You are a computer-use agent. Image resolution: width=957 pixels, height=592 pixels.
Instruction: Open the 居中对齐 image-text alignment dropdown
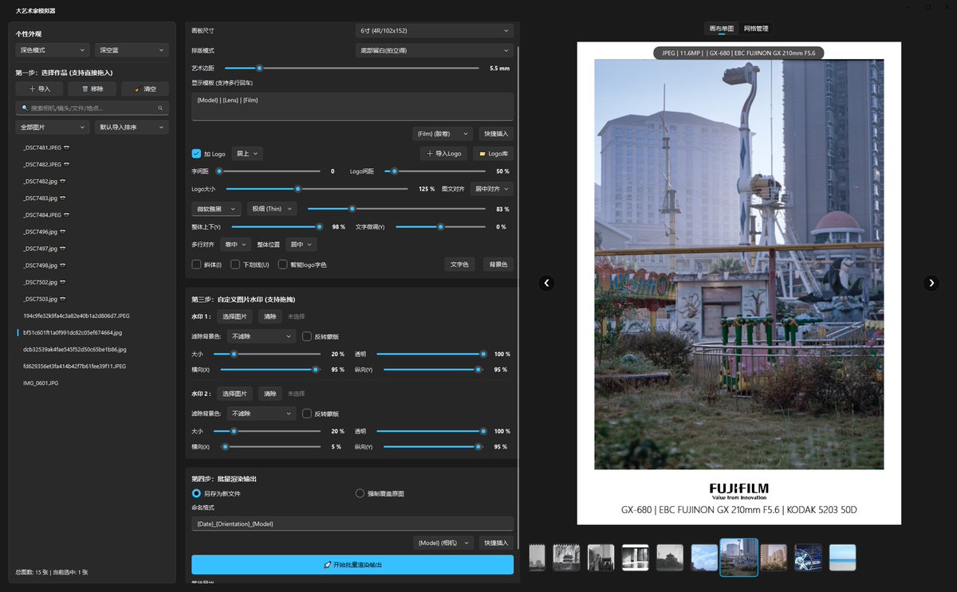pos(492,189)
